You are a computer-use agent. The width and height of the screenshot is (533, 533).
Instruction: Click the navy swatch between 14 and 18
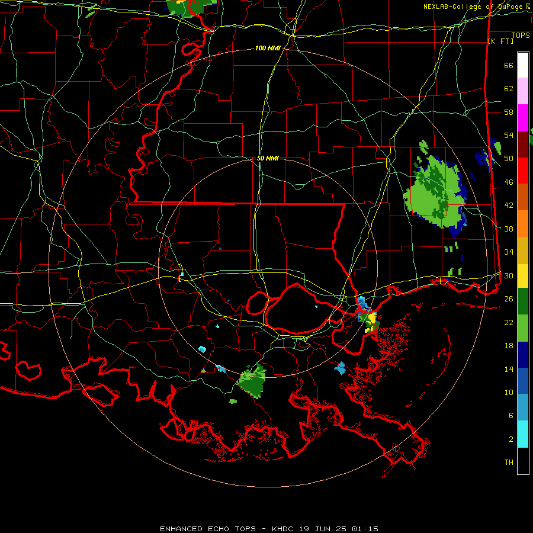click(523, 355)
